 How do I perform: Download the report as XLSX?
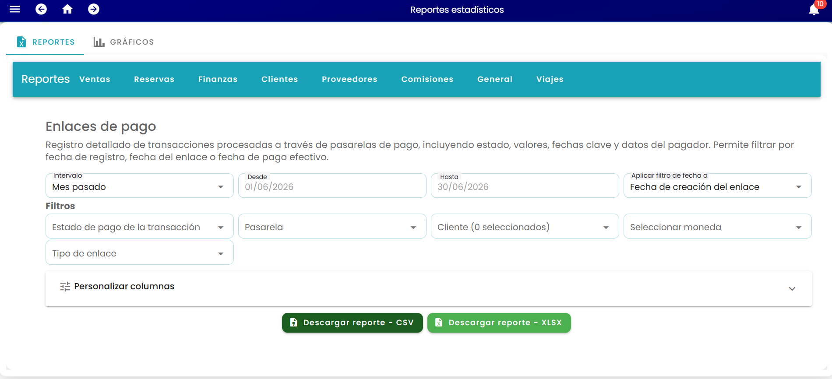pos(499,323)
